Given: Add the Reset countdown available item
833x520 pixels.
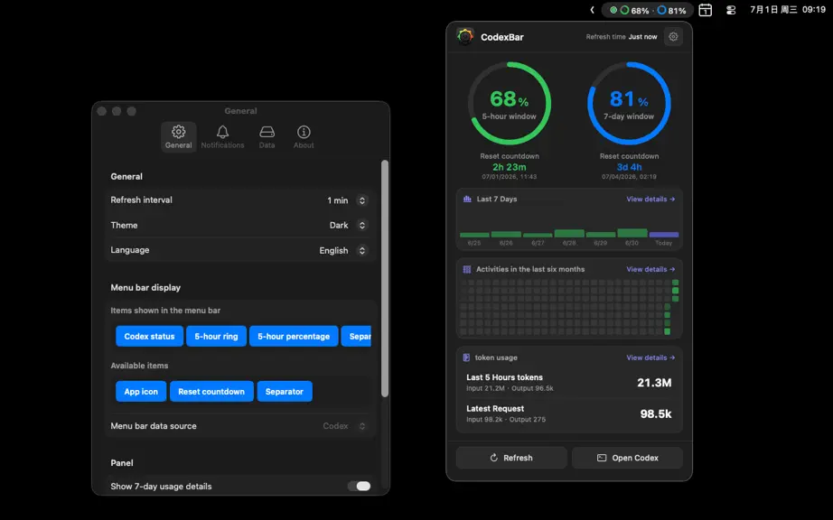Looking at the screenshot, I should [211, 392].
